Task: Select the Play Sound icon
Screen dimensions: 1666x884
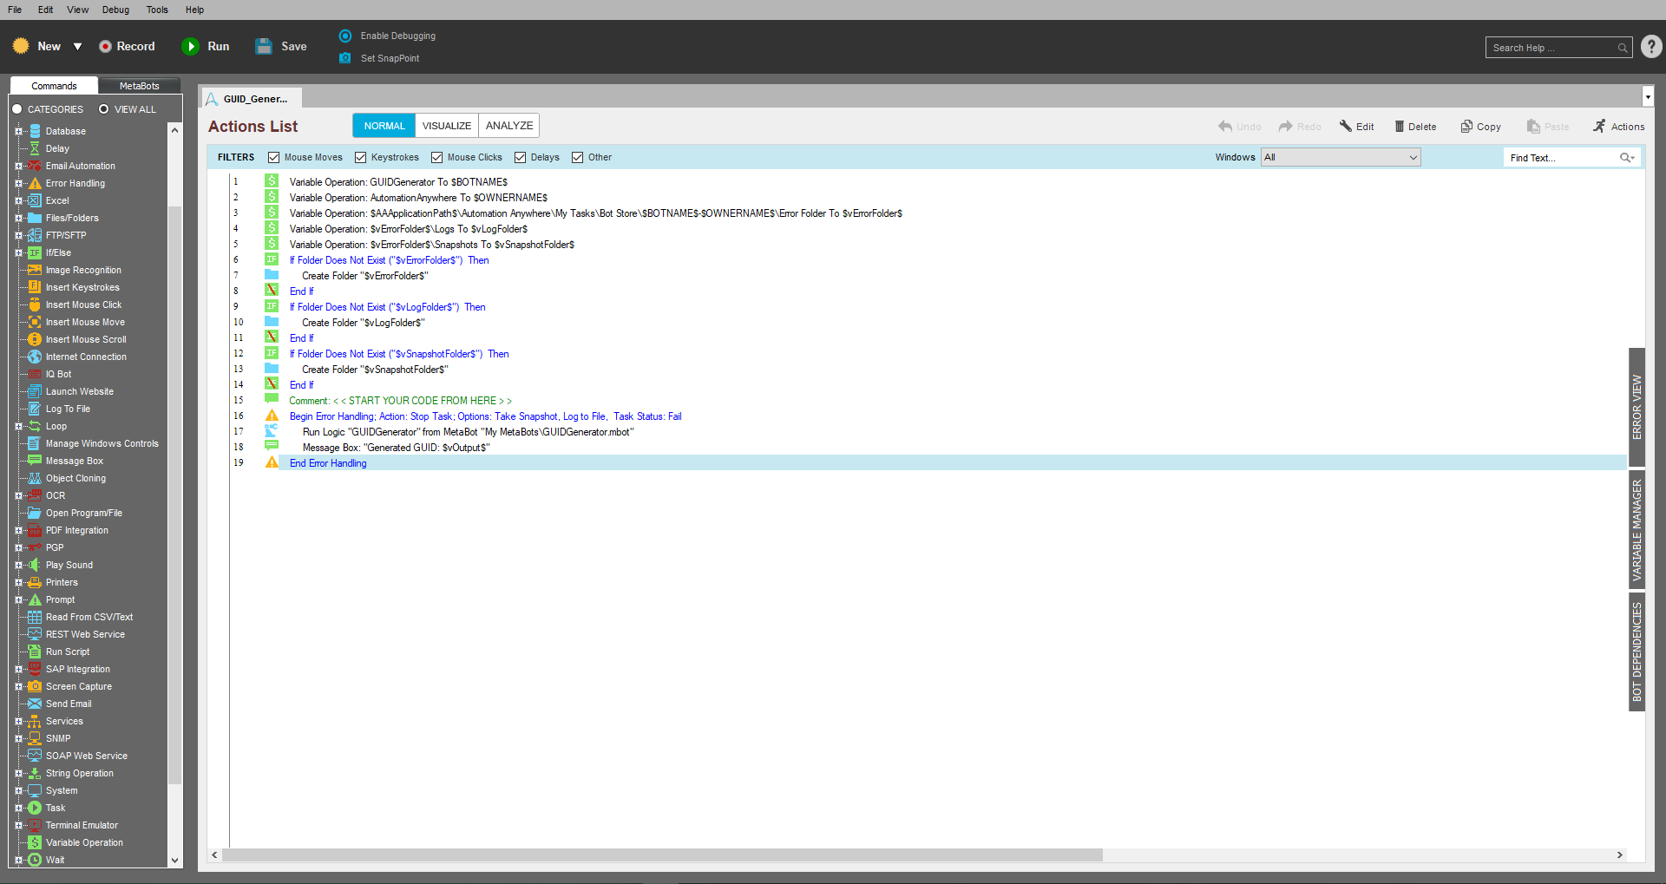Action: (35, 565)
